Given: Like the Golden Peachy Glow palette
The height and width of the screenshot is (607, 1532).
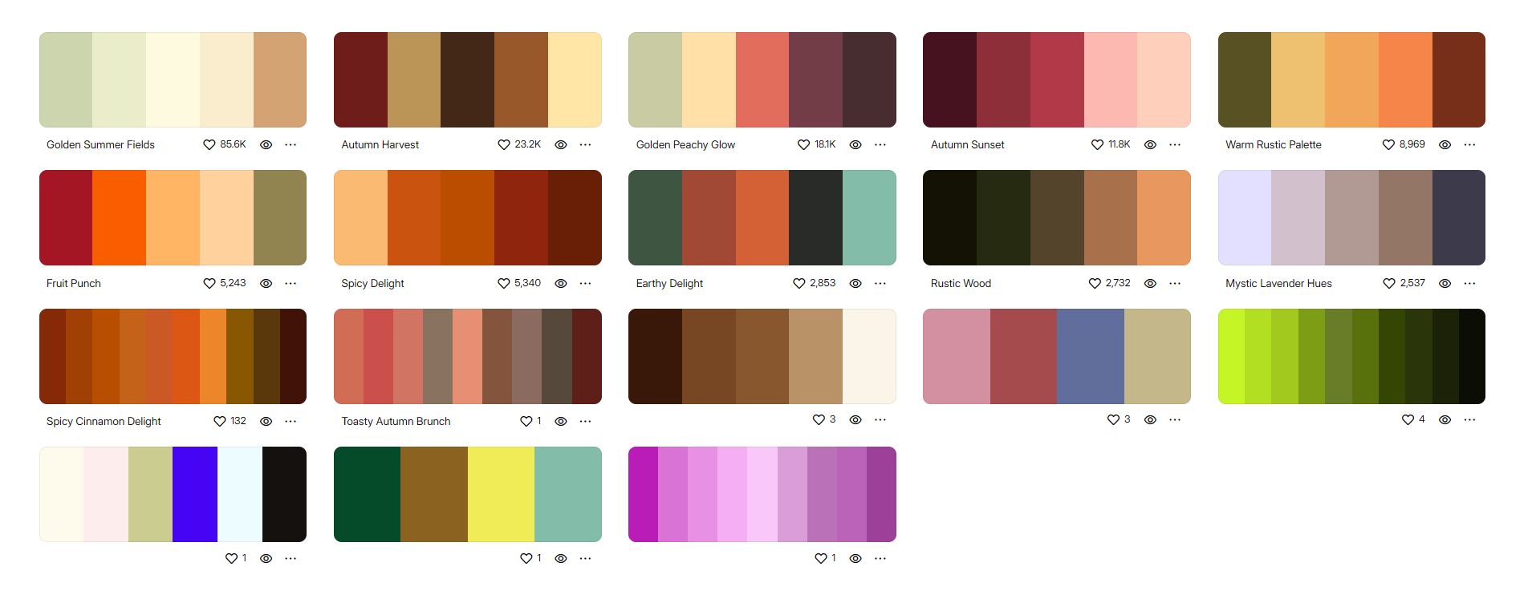Looking at the screenshot, I should pyautogui.click(x=803, y=145).
